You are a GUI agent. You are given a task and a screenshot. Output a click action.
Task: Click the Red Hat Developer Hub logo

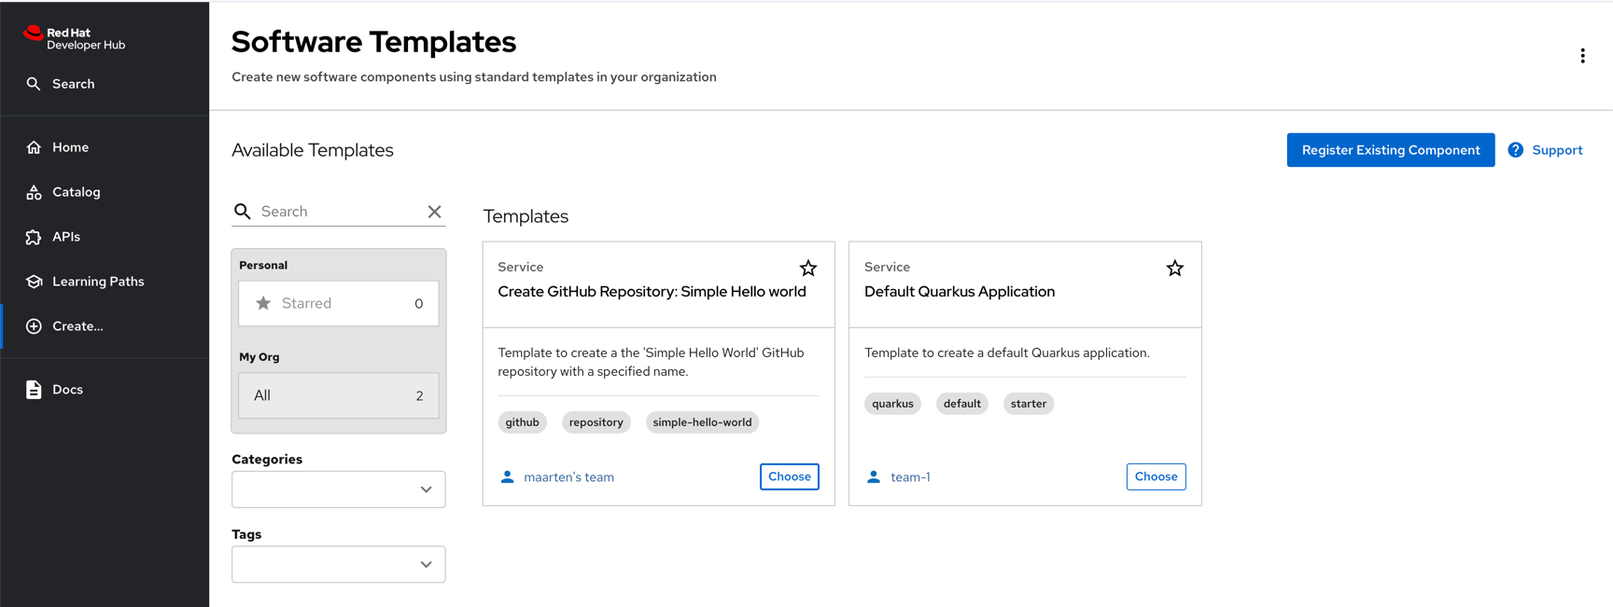[x=74, y=38]
